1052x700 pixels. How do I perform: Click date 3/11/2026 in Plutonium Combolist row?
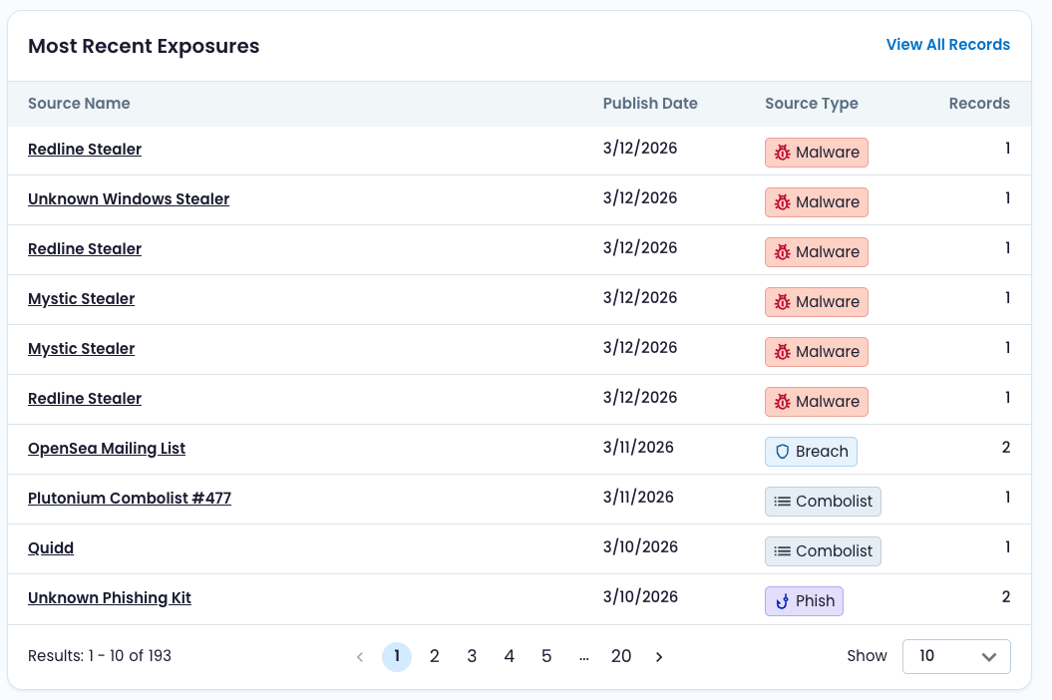(638, 497)
